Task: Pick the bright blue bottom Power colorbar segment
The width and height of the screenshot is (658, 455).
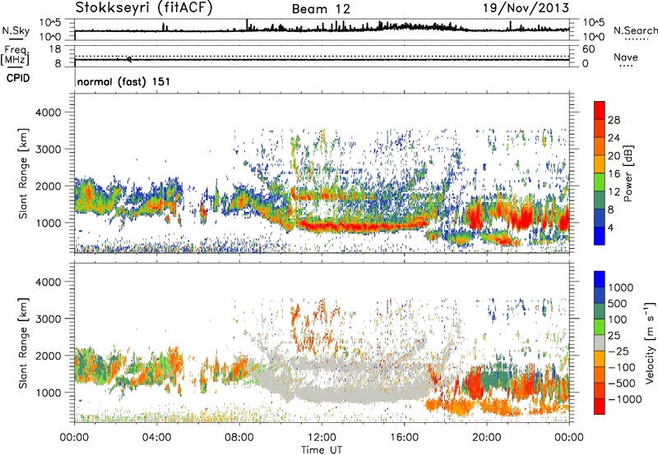Action: [x=600, y=237]
